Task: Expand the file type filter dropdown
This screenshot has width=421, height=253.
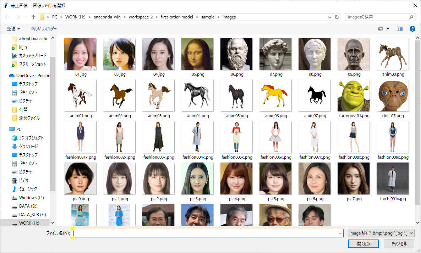Action: (x=381, y=233)
